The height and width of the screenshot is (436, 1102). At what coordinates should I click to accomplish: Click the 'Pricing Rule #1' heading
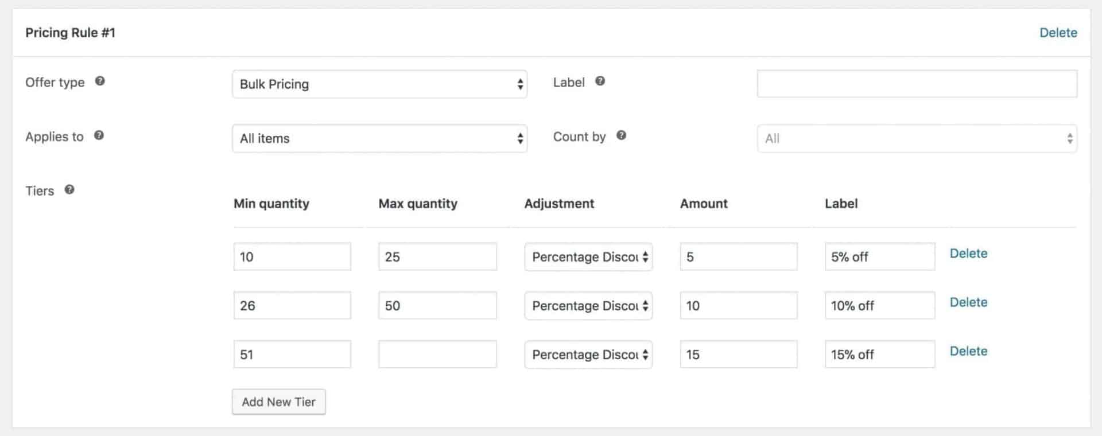[x=70, y=33]
